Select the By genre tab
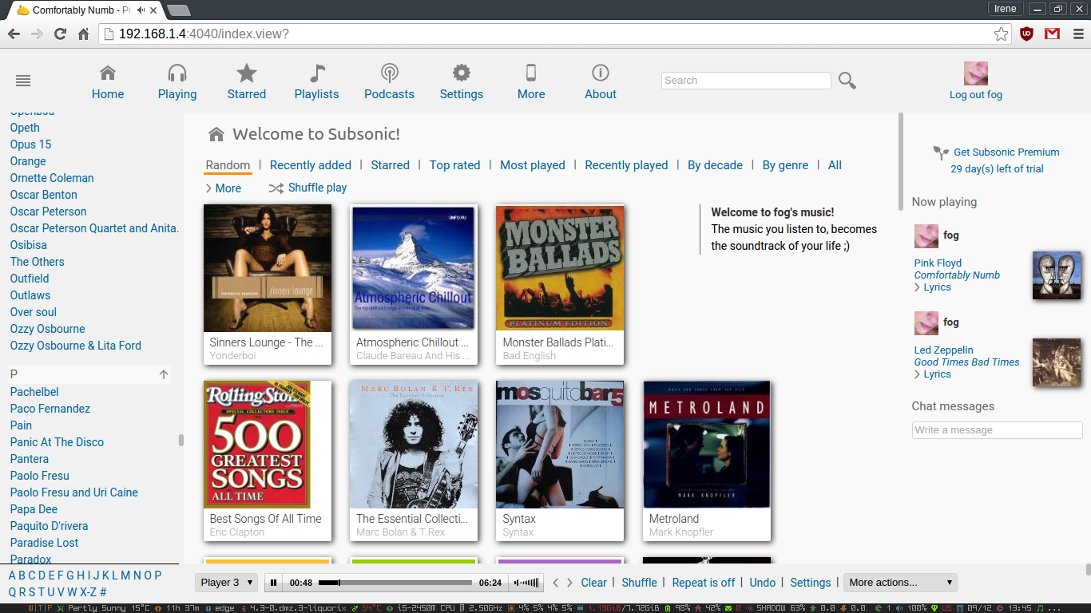This screenshot has width=1091, height=613. point(784,165)
